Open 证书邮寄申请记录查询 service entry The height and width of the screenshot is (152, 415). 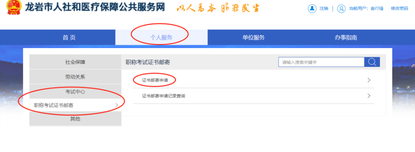164,96
